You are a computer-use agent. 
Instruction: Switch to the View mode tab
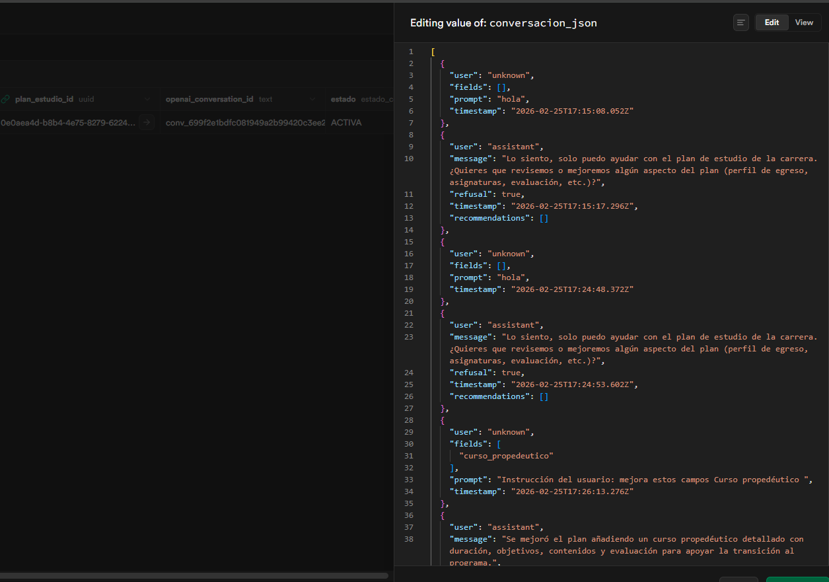[x=804, y=22]
